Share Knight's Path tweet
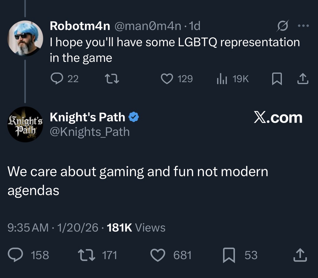The image size is (318, 278). coord(300,255)
